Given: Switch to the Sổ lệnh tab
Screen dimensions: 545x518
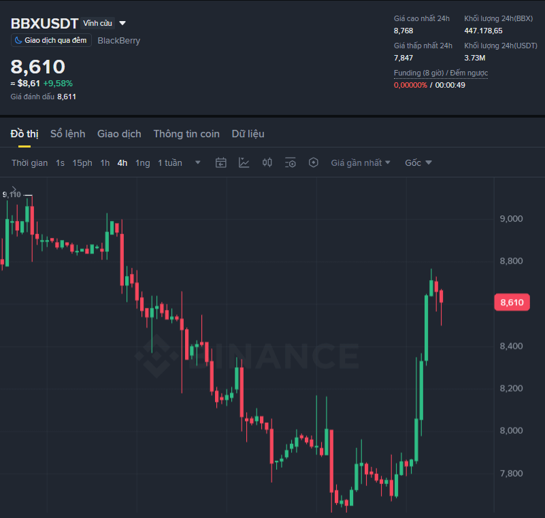Looking at the screenshot, I should tap(68, 134).
